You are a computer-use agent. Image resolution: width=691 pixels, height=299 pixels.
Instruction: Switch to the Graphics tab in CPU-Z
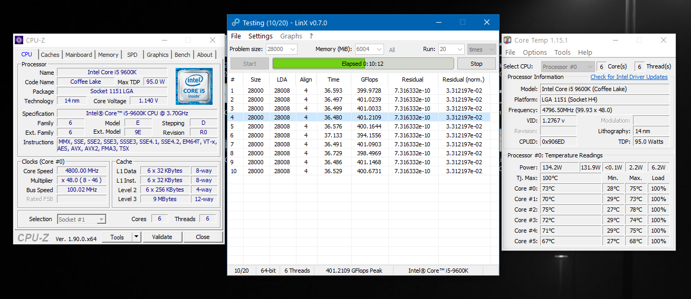point(158,55)
